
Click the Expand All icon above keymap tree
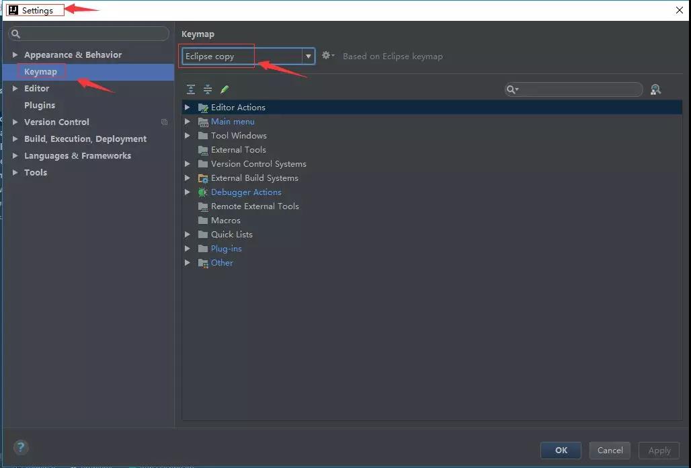point(190,89)
